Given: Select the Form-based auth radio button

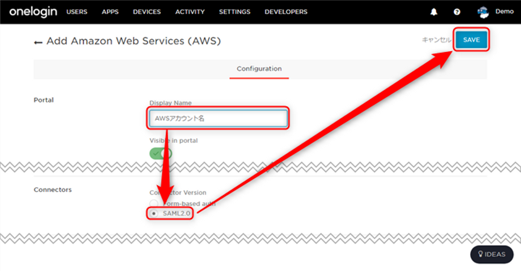Looking at the screenshot, I should [x=154, y=204].
